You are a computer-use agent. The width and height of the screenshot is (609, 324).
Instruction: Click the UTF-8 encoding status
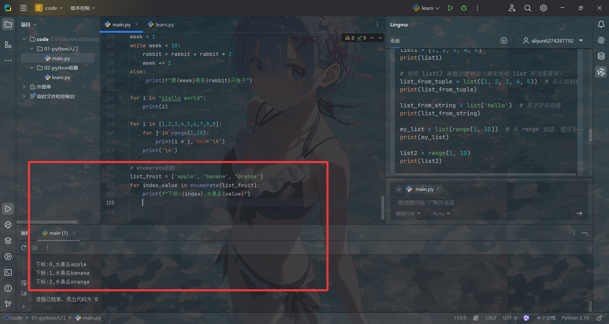click(x=510, y=318)
